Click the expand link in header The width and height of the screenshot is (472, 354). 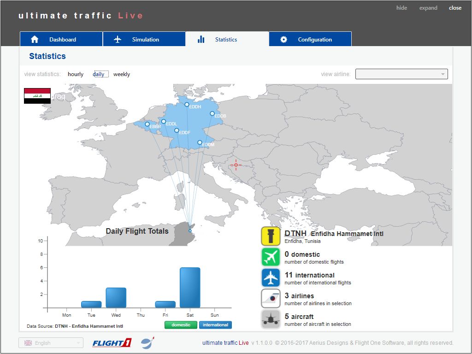[428, 8]
